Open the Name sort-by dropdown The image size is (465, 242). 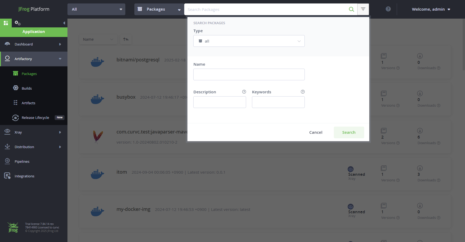[98, 39]
